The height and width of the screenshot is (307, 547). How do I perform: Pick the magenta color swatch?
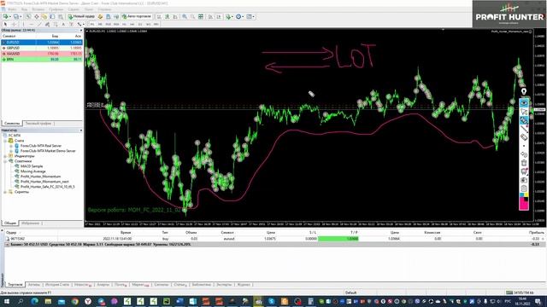(524, 204)
